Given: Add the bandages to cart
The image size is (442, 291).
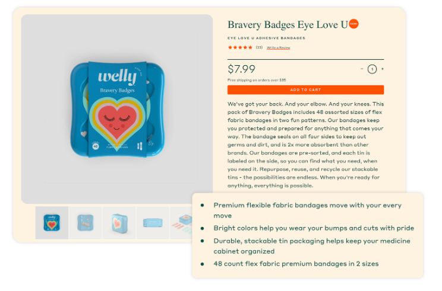Looking at the screenshot, I should tap(305, 89).
